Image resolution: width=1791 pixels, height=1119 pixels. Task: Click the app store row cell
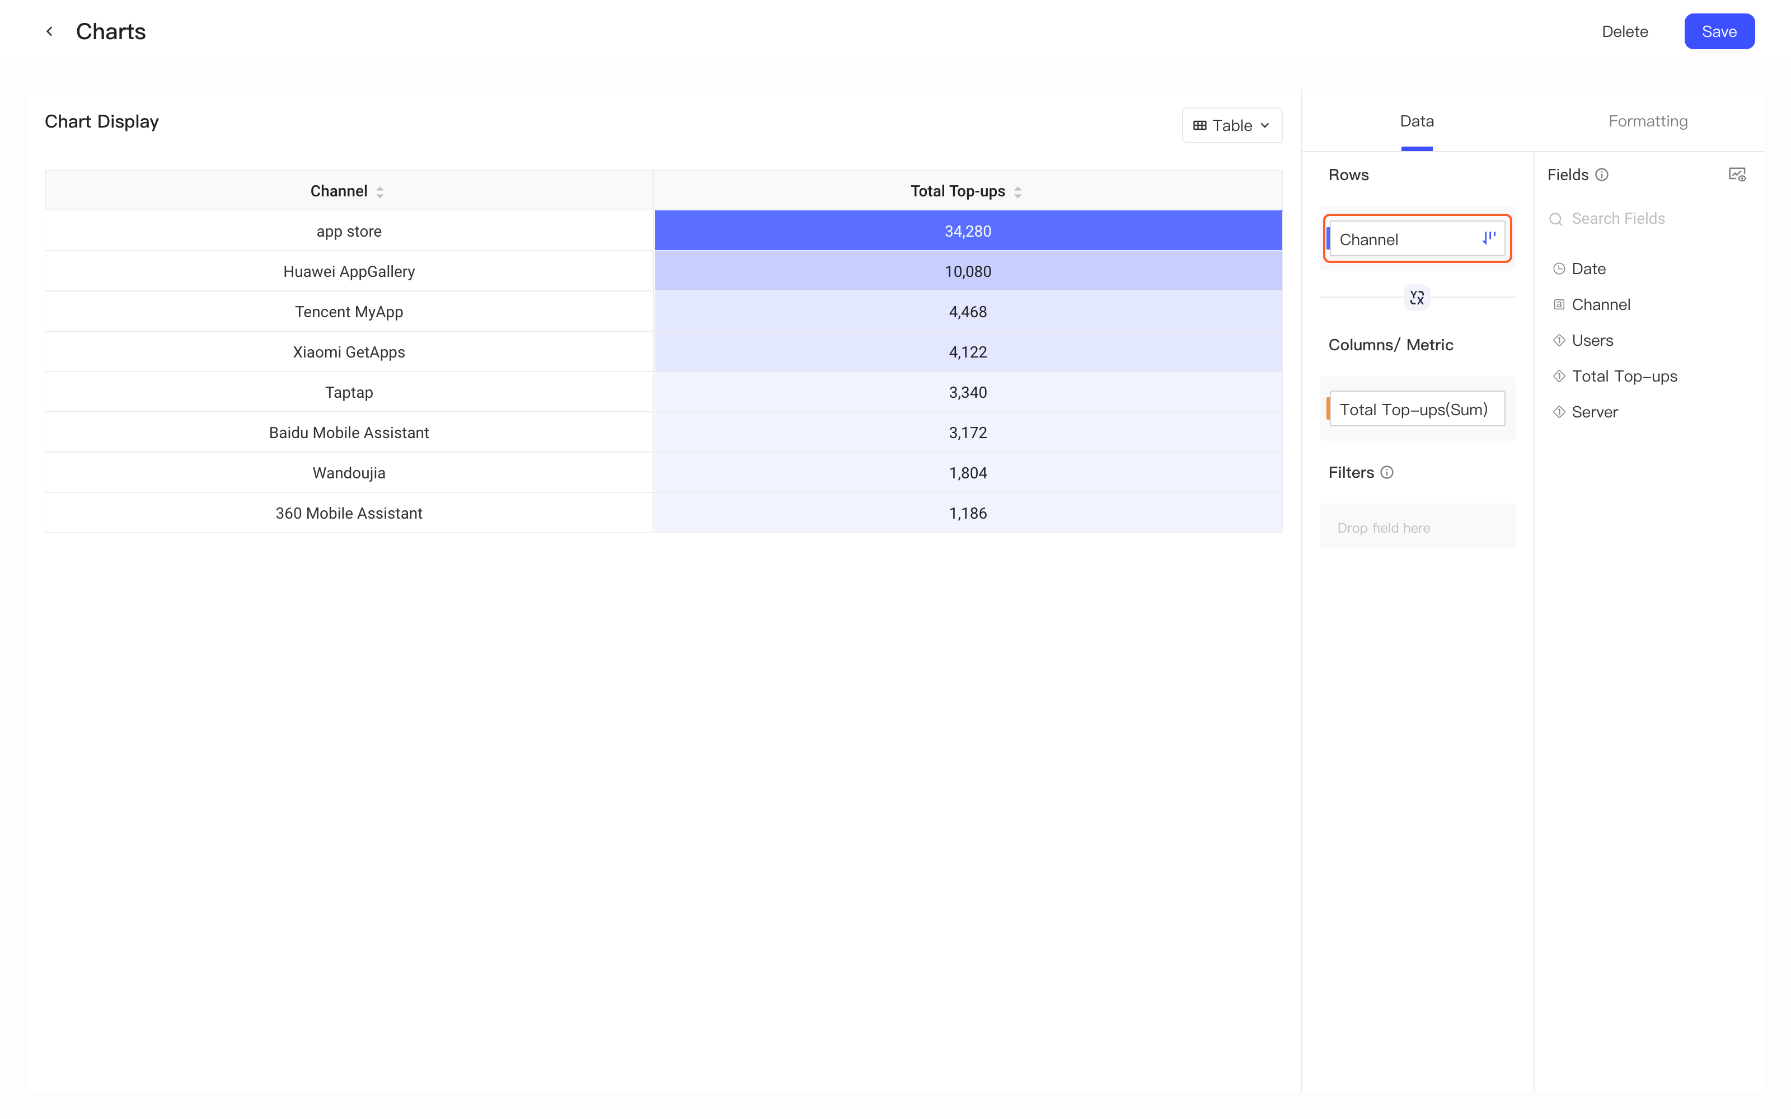click(349, 231)
